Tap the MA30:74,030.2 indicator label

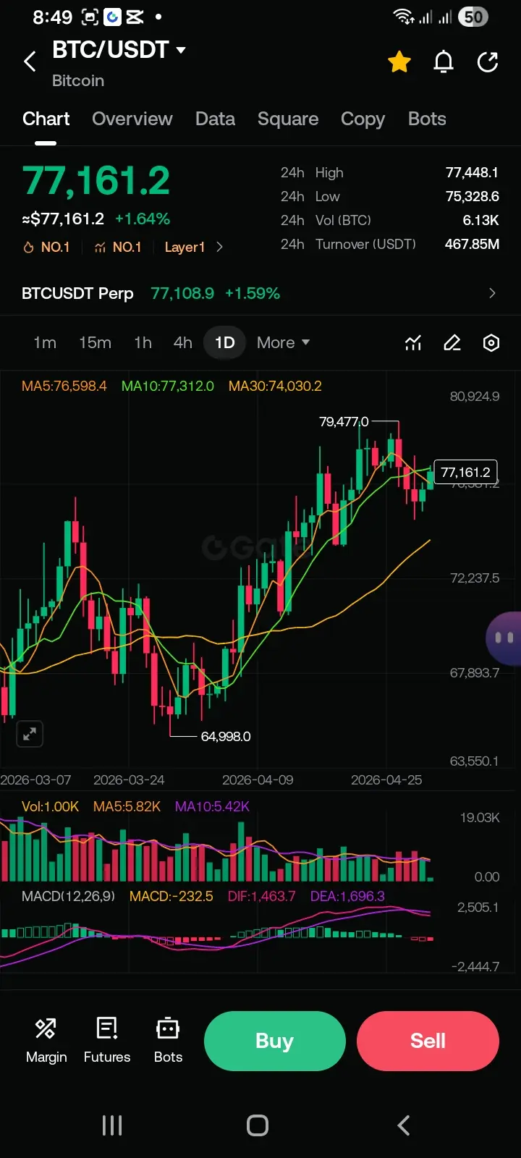click(275, 386)
